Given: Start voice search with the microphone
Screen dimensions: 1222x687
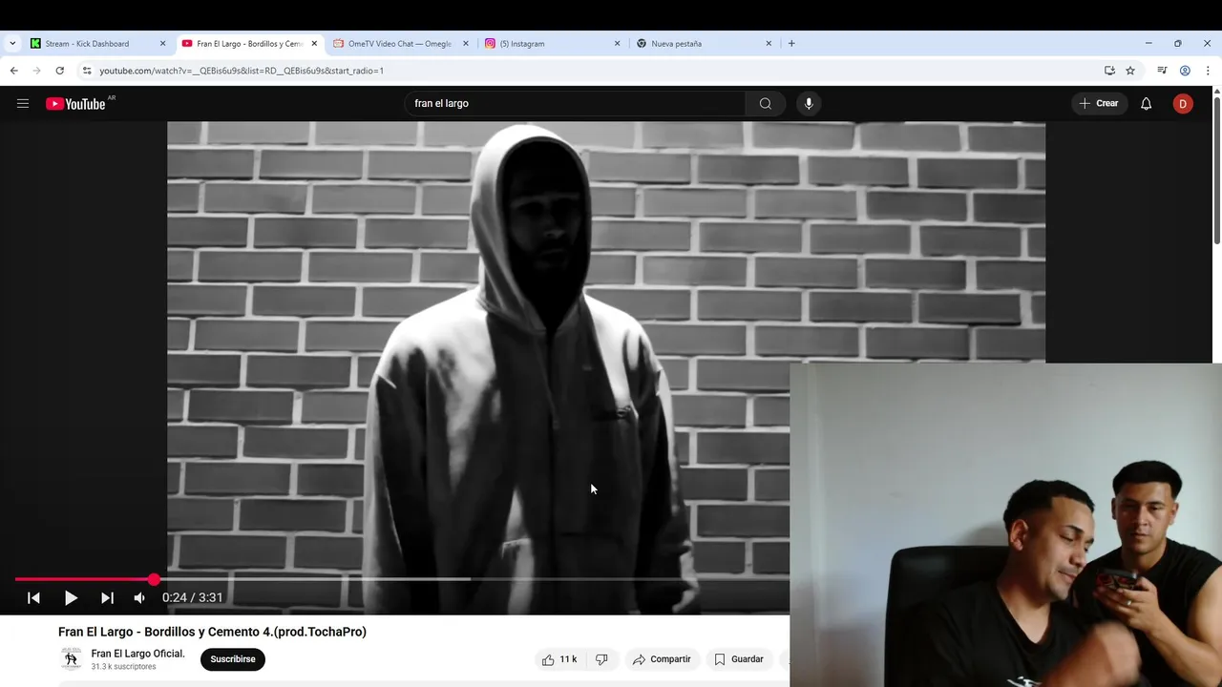Looking at the screenshot, I should pyautogui.click(x=809, y=103).
